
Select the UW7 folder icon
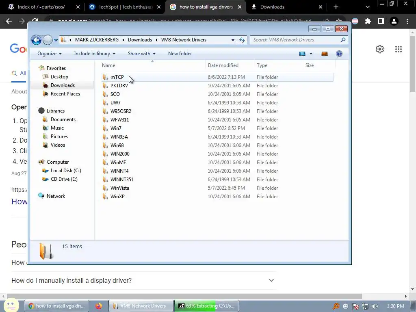106,102
